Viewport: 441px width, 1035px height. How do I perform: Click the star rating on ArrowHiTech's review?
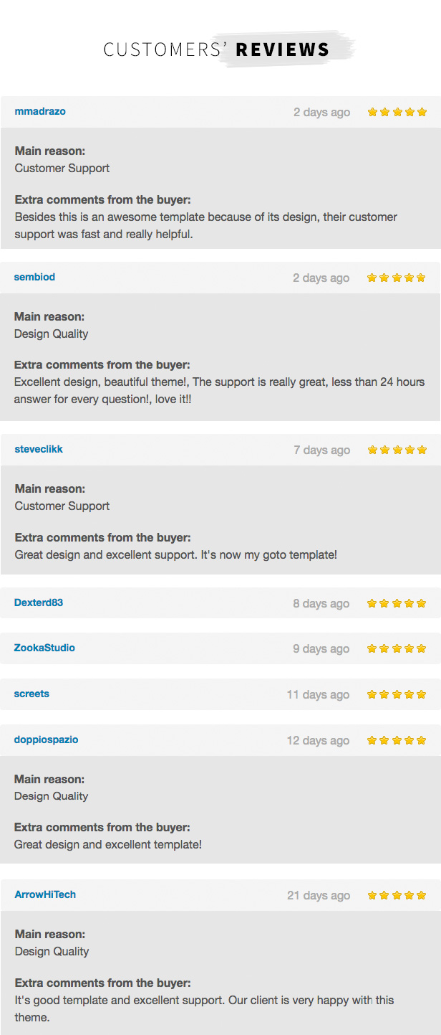(397, 895)
